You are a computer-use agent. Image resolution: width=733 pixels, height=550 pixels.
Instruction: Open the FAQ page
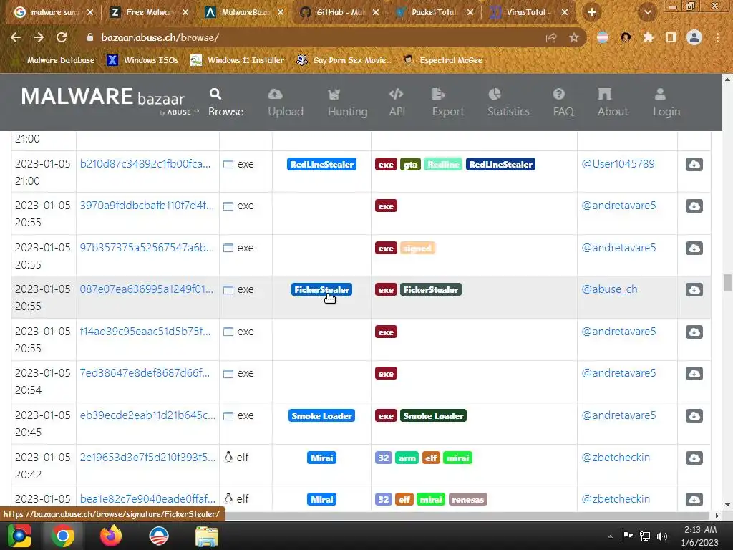tap(563, 102)
